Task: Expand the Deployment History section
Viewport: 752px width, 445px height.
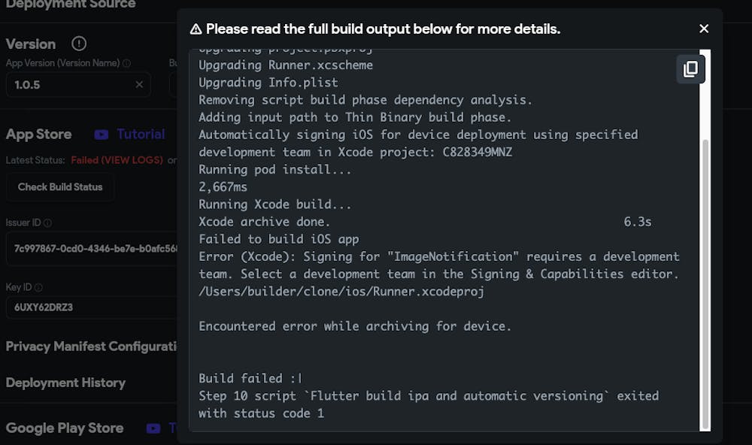Action: point(65,383)
